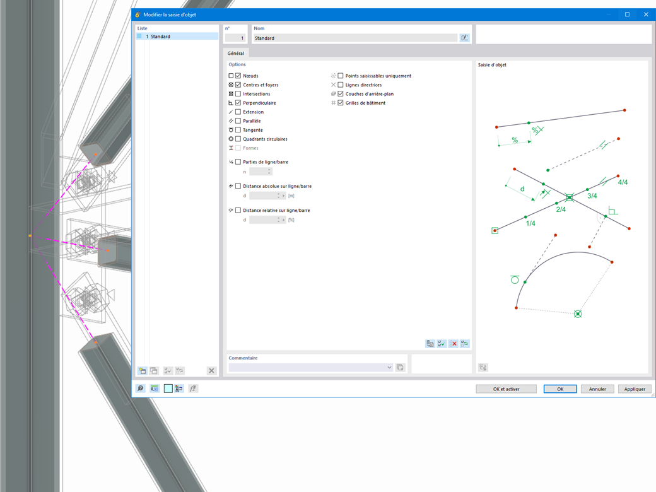This screenshot has width=656, height=492.
Task: Click the node snap icon beside Nœuds
Action: (x=231, y=76)
